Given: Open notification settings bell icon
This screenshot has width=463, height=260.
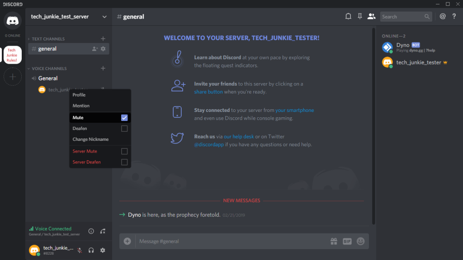Looking at the screenshot, I should tap(348, 17).
